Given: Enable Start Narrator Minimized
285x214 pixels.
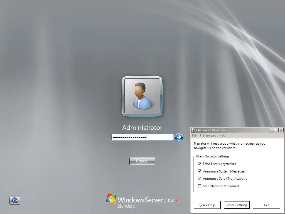Looking at the screenshot, I should [x=200, y=186].
